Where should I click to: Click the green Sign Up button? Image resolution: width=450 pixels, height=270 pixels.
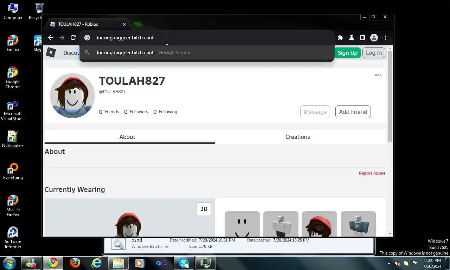[x=347, y=53]
